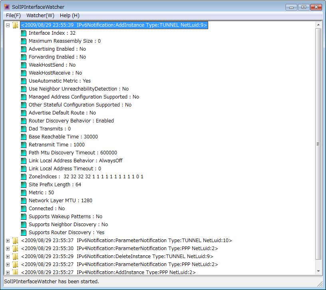Viewport: 326px width, 290px height.
Task: Click green icon beside Maximum Reassembly Size
Action: (24, 41)
